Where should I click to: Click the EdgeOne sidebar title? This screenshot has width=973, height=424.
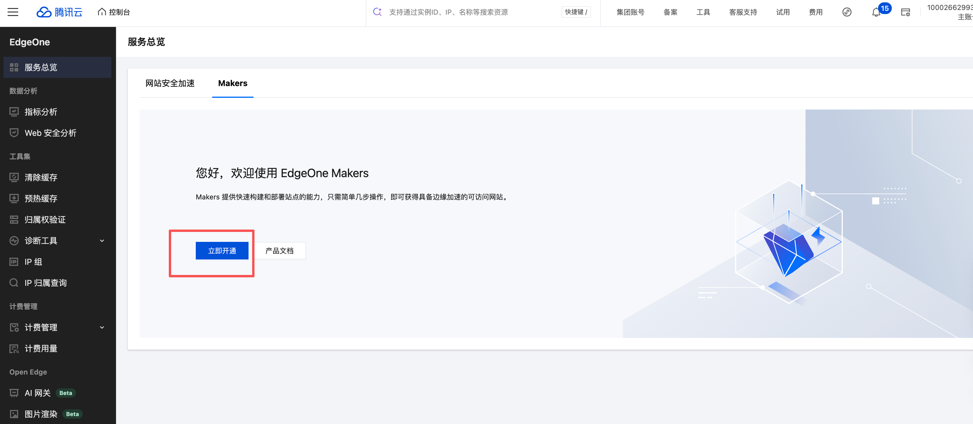pos(30,42)
